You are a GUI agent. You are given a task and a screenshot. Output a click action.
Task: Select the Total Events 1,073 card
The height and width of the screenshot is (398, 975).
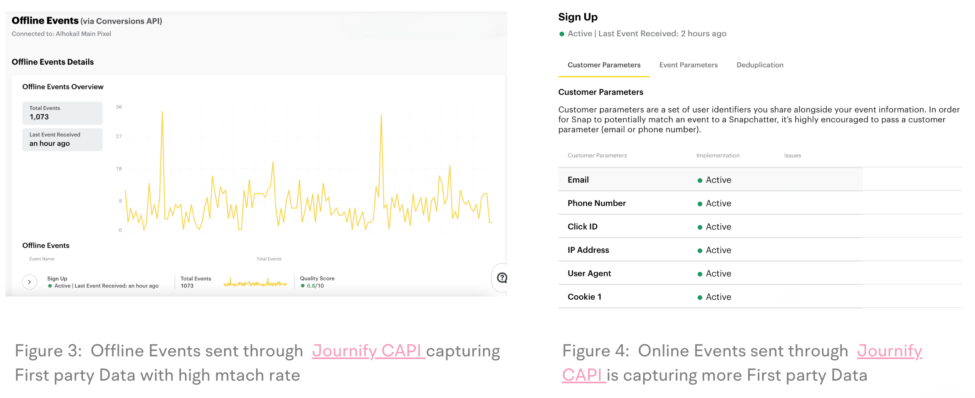click(62, 113)
